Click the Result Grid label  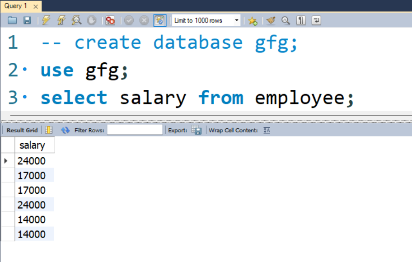22,130
